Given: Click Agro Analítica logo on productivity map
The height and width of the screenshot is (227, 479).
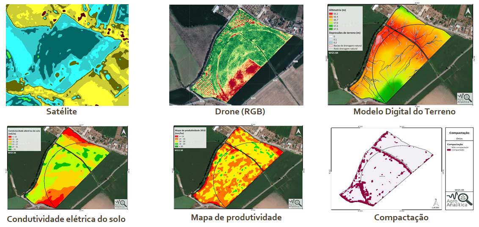Looking at the screenshot, I should [295, 203].
